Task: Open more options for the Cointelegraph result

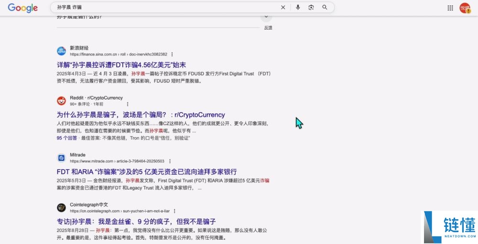Action: click(x=174, y=211)
